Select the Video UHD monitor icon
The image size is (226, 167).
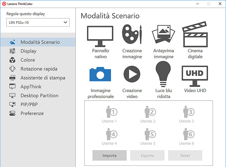click(195, 74)
